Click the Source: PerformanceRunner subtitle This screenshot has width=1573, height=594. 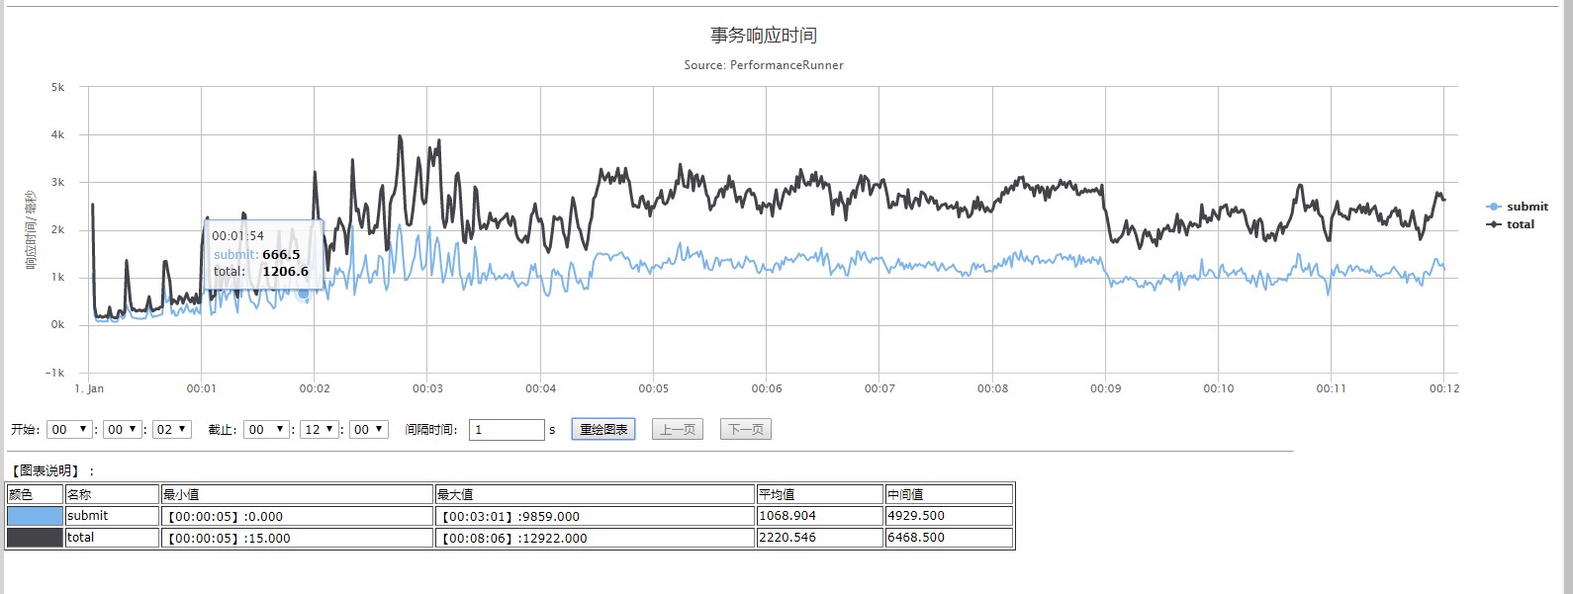click(764, 65)
